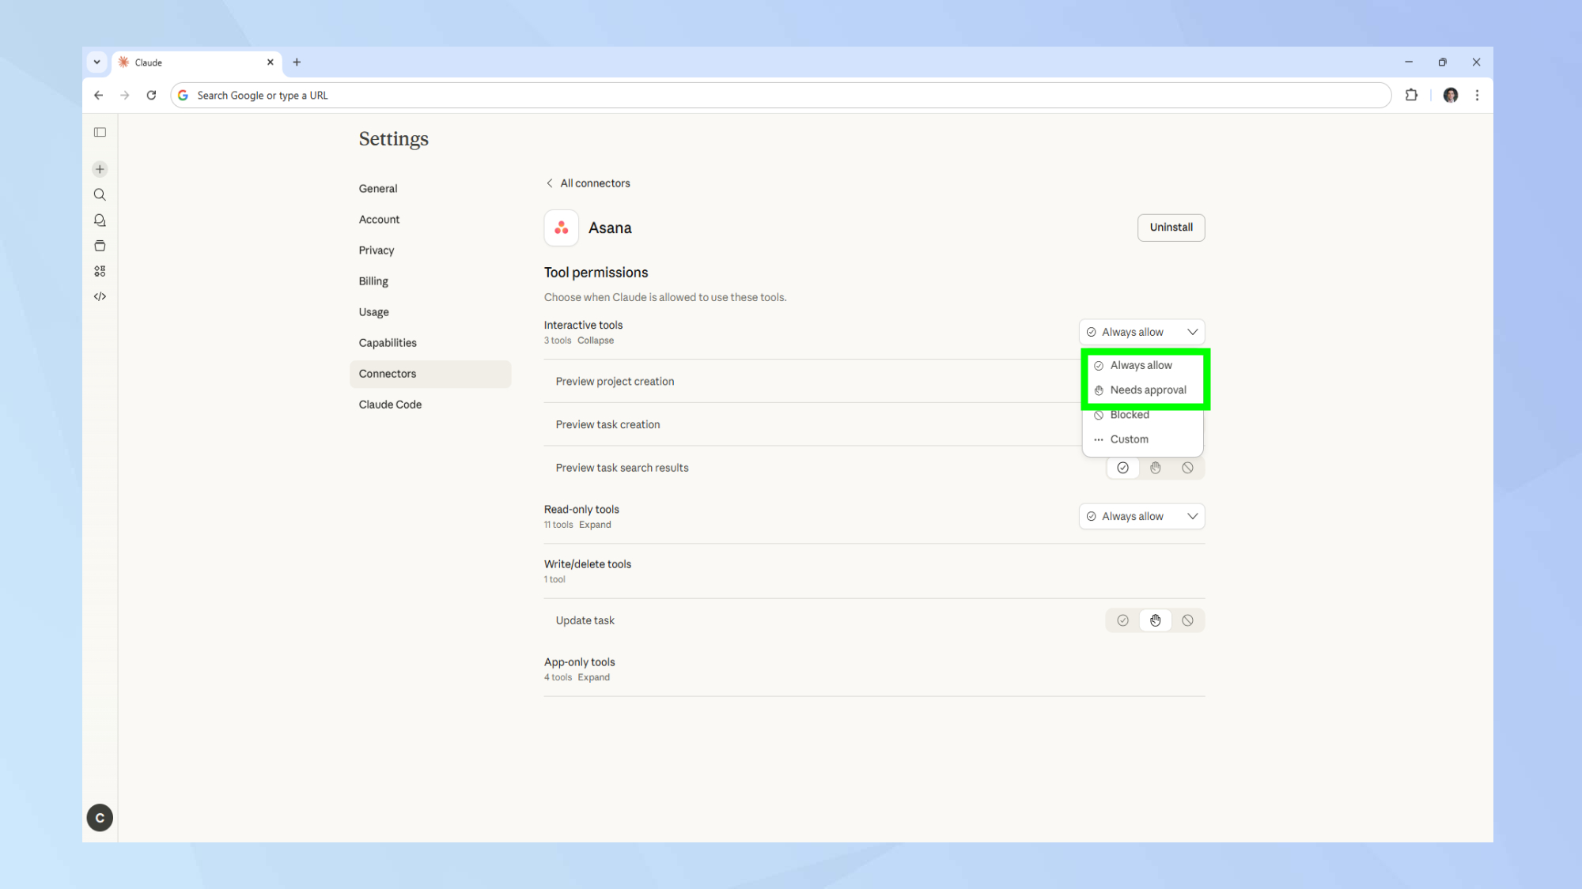
Task: Open Read-only tools permission dropdown
Action: coord(1141,516)
